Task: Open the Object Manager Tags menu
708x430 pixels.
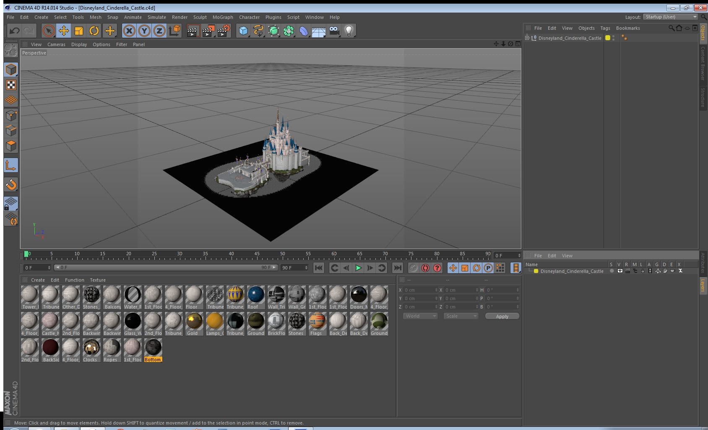Action: [x=605, y=28]
